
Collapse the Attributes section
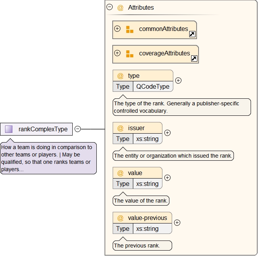(x=110, y=7)
